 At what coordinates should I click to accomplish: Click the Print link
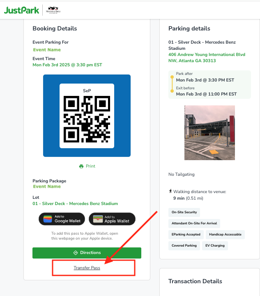pos(90,166)
